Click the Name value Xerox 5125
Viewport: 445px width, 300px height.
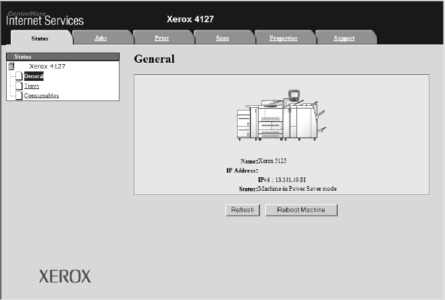coord(272,161)
